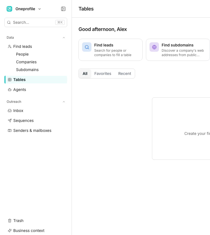Click the Good afternoon, Alex greeting

103,29
